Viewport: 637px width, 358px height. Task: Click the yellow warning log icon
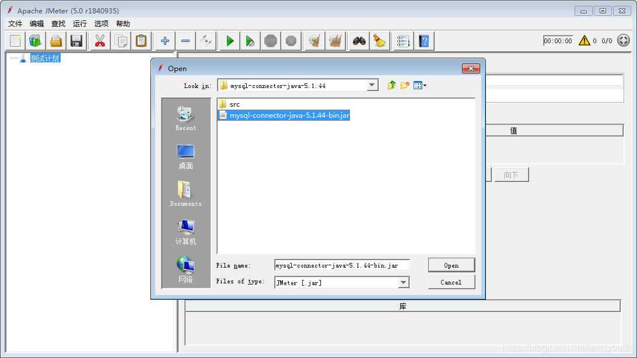tap(584, 41)
